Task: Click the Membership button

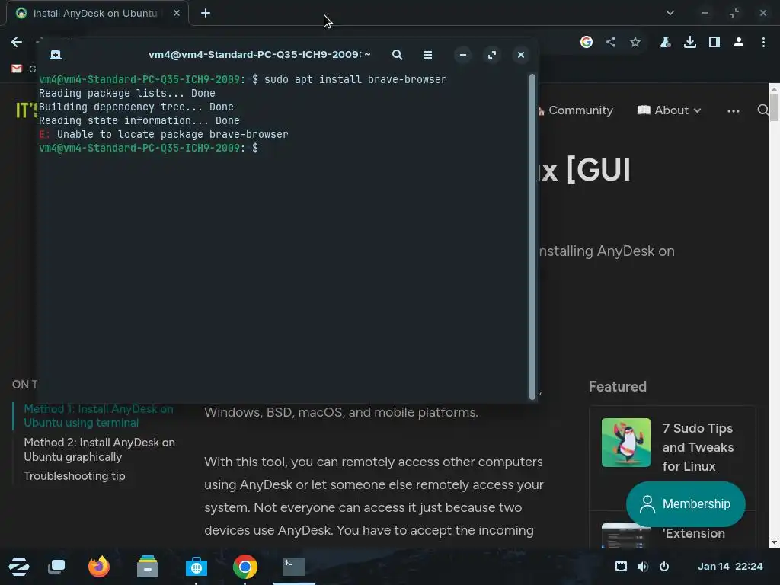Action: pos(686,504)
